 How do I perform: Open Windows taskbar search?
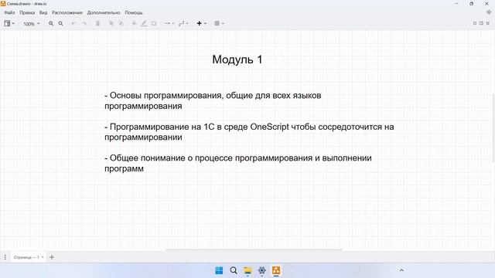pyautogui.click(x=234, y=270)
